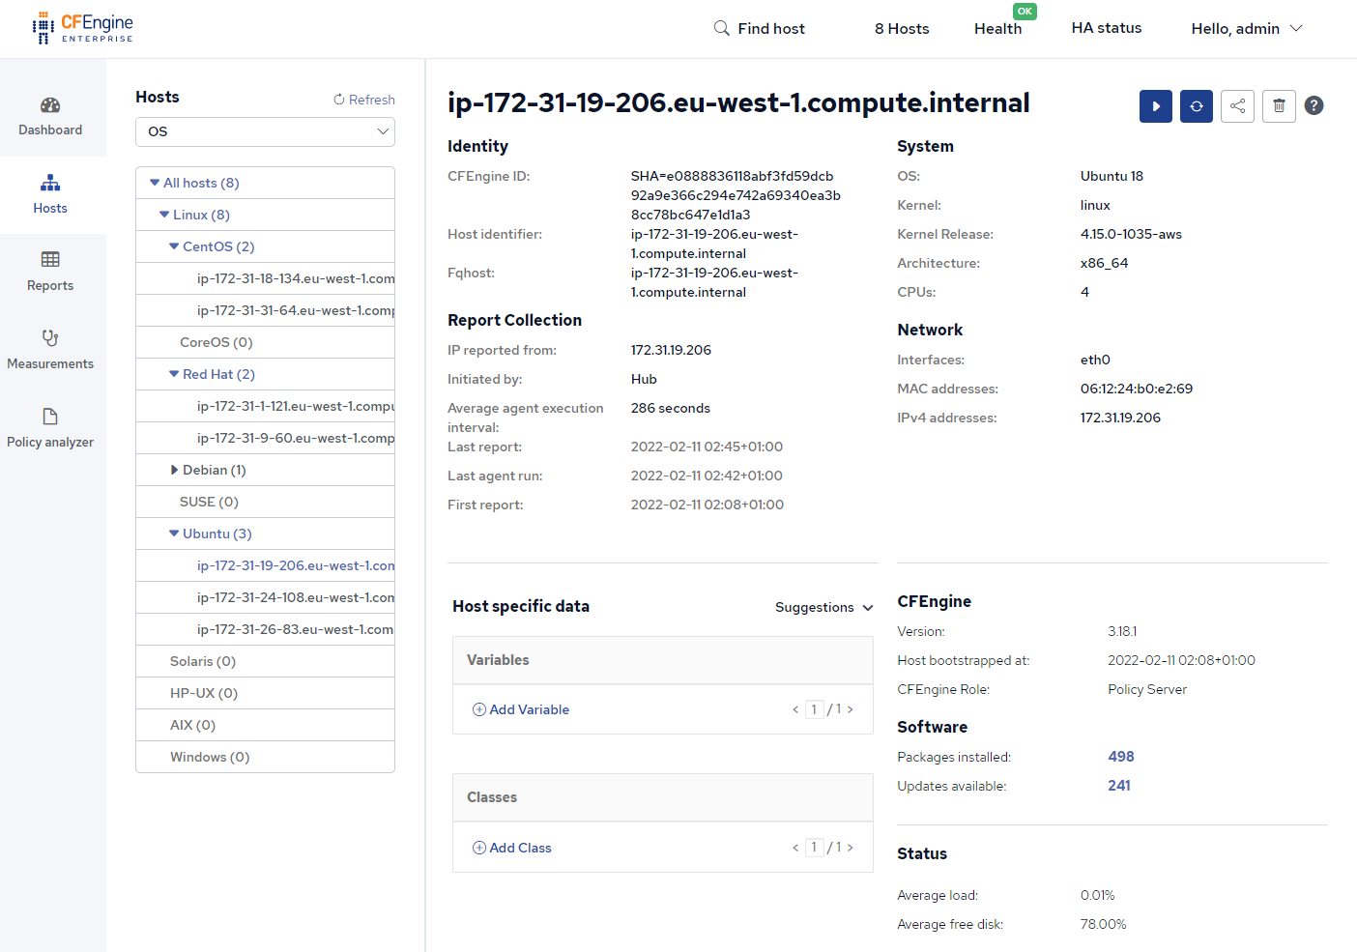The image size is (1357, 952).
Task: Collapse the CentOS (2) tree node
Action: (x=174, y=246)
